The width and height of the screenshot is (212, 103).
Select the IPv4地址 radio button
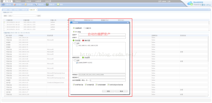74,32
